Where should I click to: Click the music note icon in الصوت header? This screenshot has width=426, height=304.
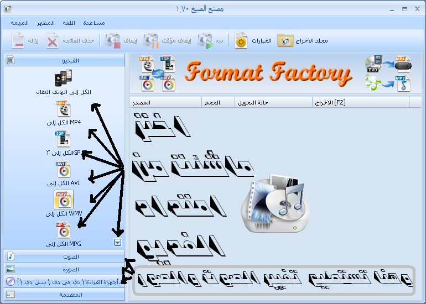(x=11, y=256)
